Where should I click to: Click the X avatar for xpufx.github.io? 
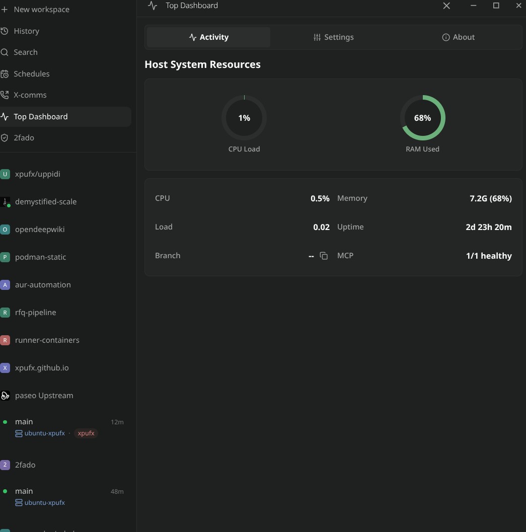pyautogui.click(x=5, y=368)
